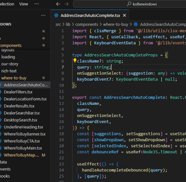Open DealerLocationForm.tsx file

click(x=25, y=99)
